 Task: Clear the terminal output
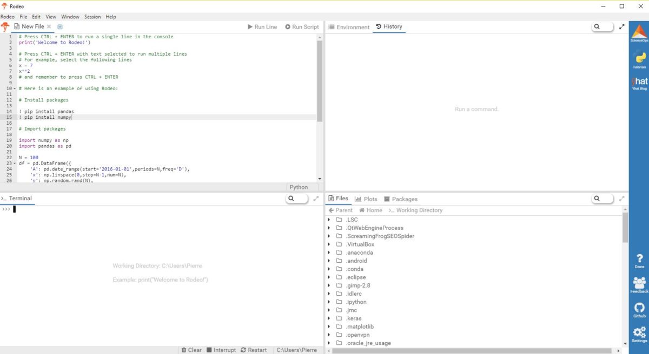[191, 350]
